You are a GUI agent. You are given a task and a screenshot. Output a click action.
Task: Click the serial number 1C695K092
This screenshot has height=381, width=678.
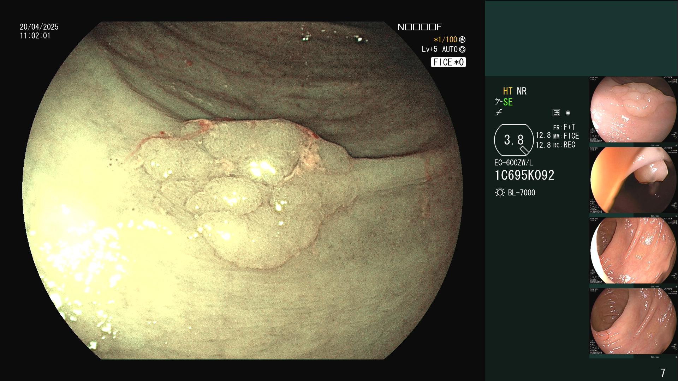point(524,175)
